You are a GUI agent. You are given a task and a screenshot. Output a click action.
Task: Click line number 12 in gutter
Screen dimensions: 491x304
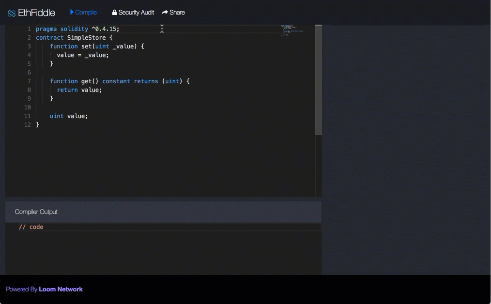click(28, 125)
